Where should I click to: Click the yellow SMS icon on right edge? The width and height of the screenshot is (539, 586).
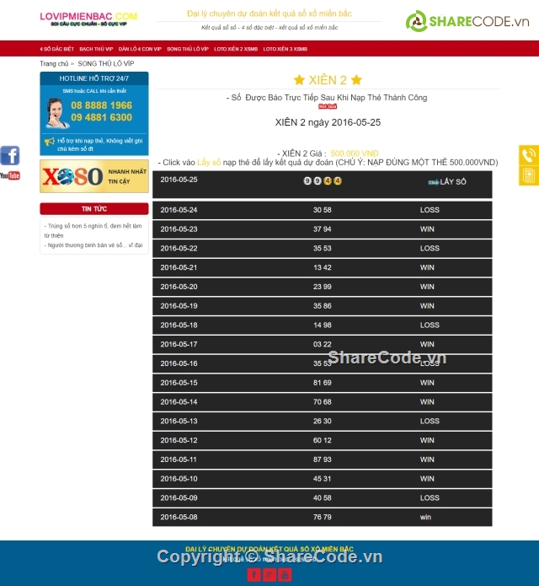click(528, 175)
